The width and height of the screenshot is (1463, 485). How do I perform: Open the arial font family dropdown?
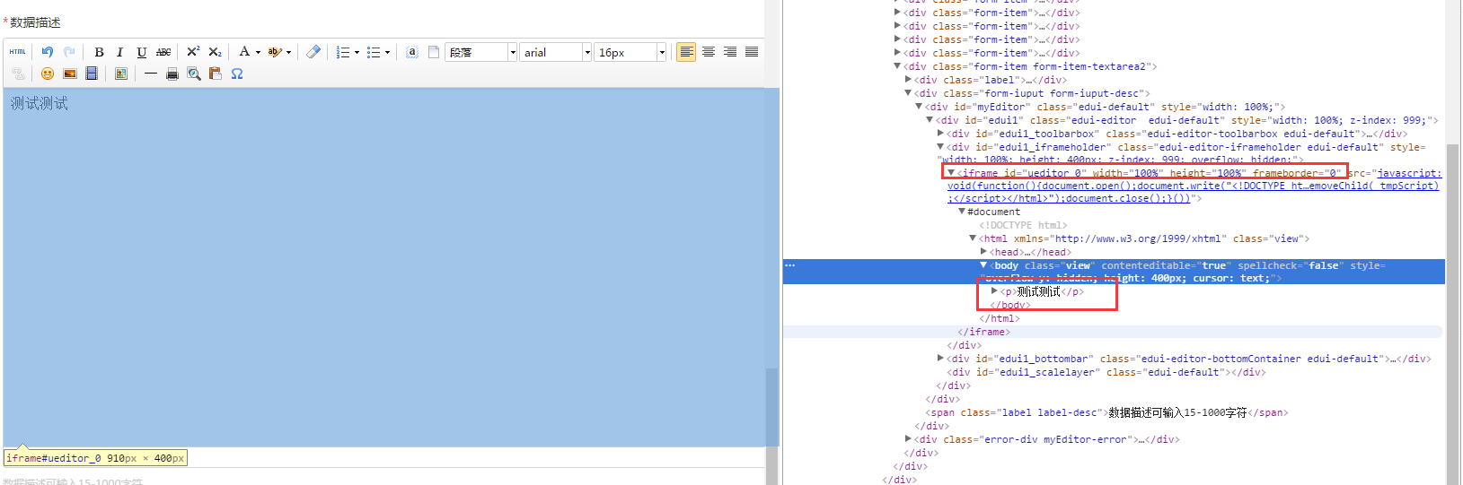555,52
